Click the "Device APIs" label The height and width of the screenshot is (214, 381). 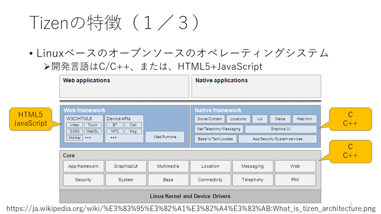pos(119,119)
